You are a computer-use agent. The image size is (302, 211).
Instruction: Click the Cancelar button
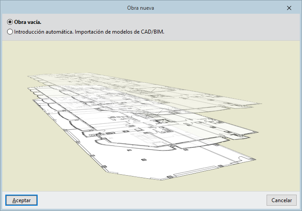click(281, 200)
